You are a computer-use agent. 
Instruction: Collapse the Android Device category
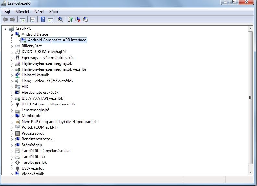pyautogui.click(x=12, y=35)
